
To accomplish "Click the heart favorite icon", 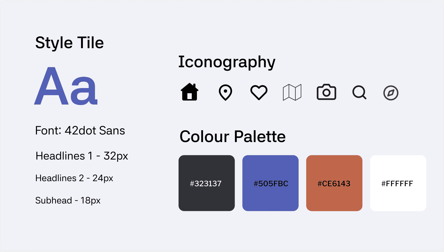I will (259, 93).
